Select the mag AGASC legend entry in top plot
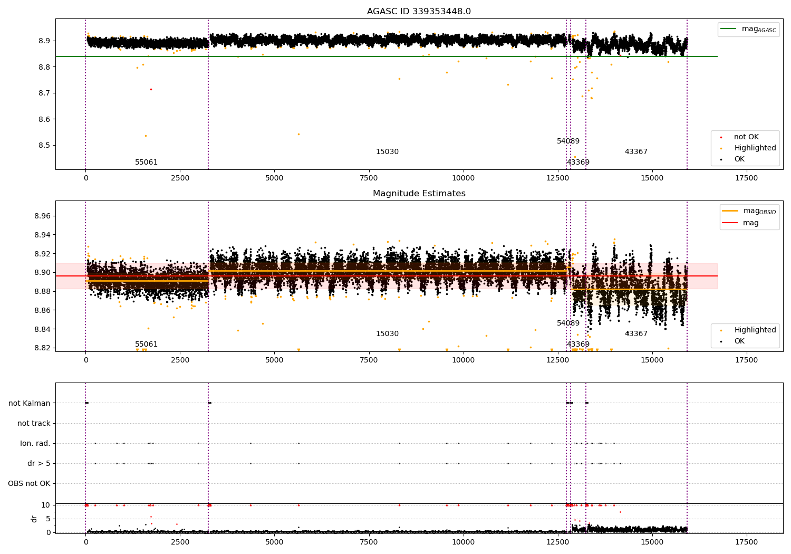Image resolution: width=791 pixels, height=554 pixels. (748, 29)
